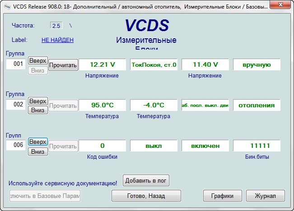Click Прочитать button for group 002

coord(63,105)
